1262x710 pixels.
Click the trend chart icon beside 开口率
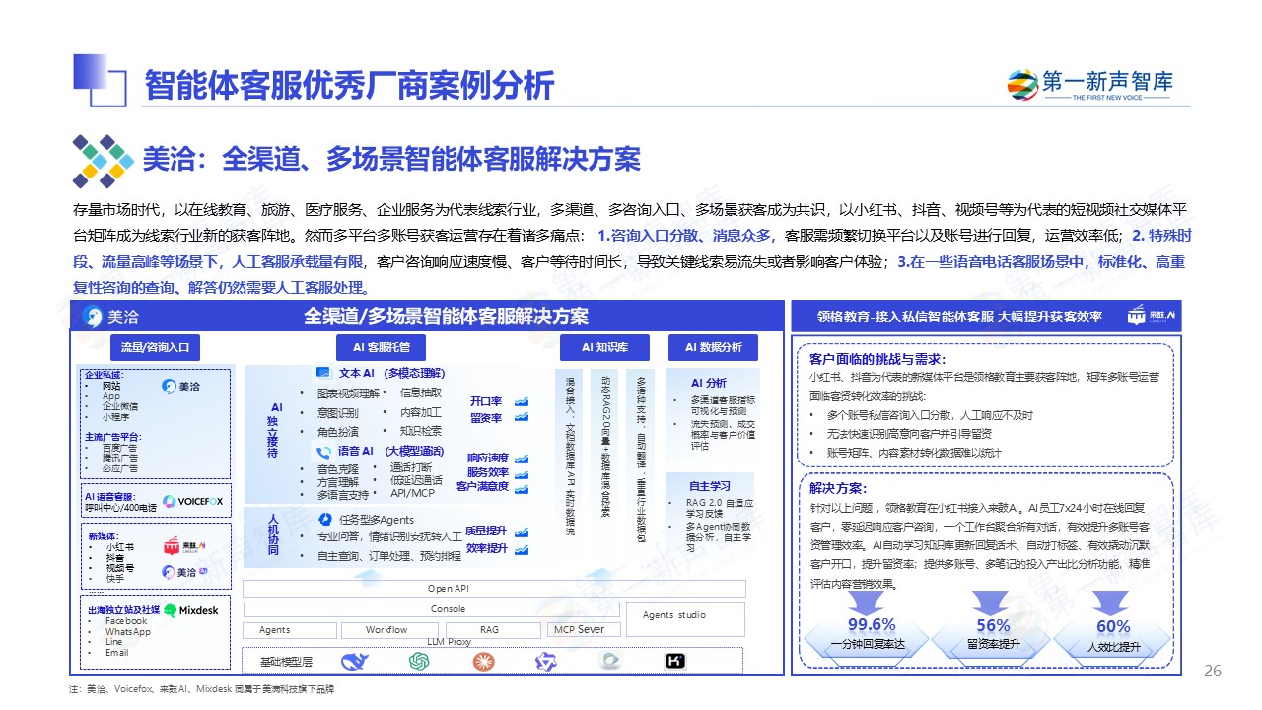[x=522, y=402]
